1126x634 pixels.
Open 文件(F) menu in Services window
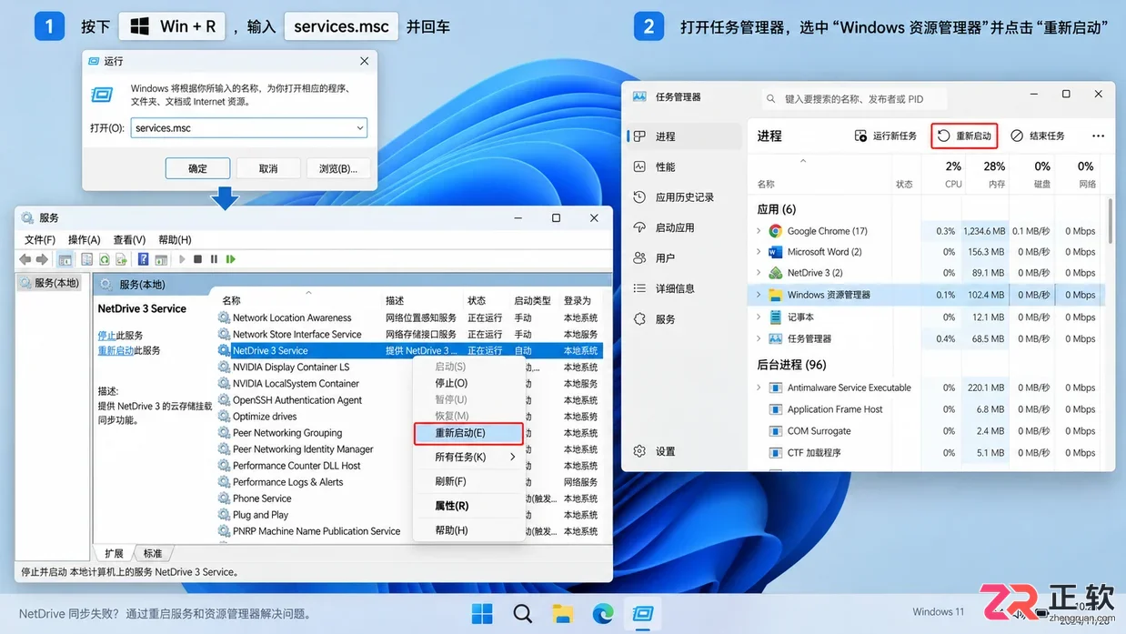tap(40, 240)
